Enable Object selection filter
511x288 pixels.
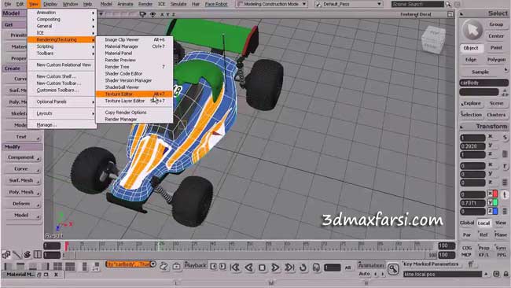(471, 48)
